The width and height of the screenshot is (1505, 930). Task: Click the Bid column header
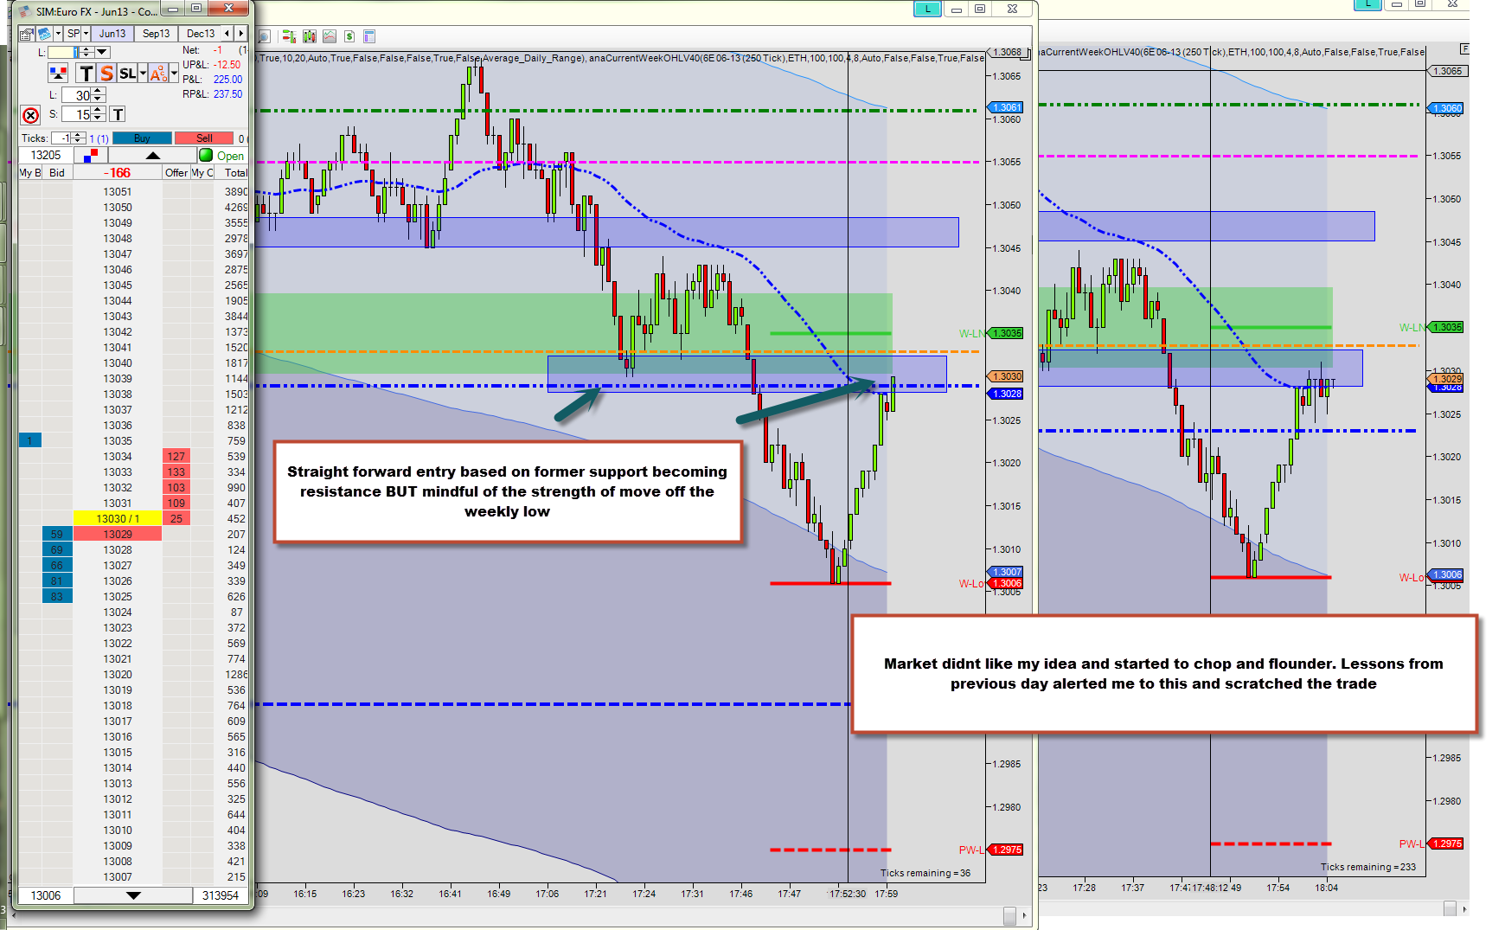click(57, 173)
